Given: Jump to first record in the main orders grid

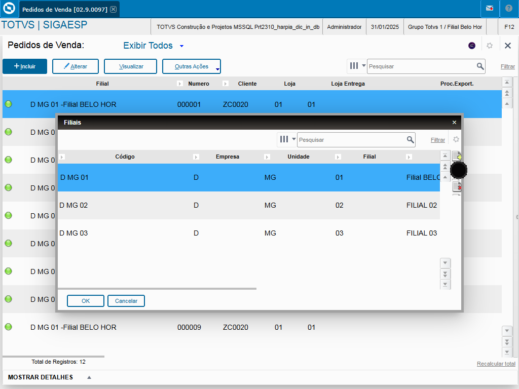Looking at the screenshot, I should click(x=507, y=82).
